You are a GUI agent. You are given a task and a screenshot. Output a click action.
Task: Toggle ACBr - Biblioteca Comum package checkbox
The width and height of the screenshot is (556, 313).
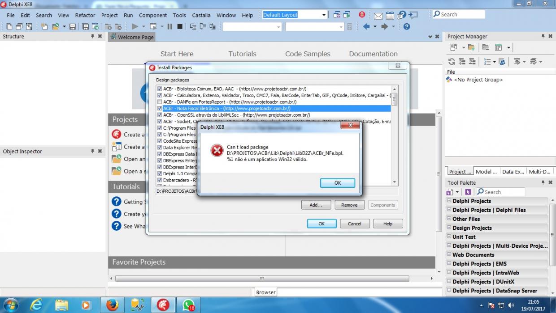coord(159,89)
